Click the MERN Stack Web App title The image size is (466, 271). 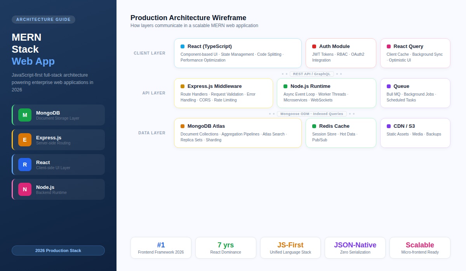(x=33, y=49)
